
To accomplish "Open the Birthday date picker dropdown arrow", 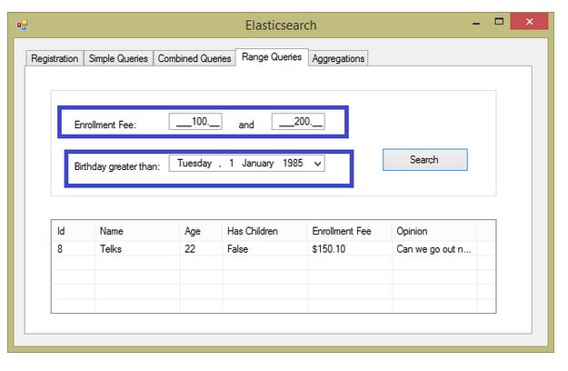I will coord(317,164).
